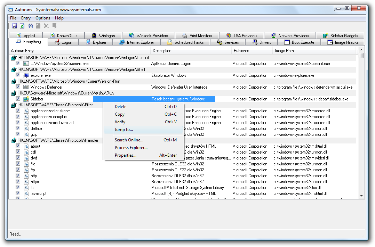375x247 pixels.
Task: Click the Refresh toolbar icon
Action: pyautogui.click(x=22, y=26)
